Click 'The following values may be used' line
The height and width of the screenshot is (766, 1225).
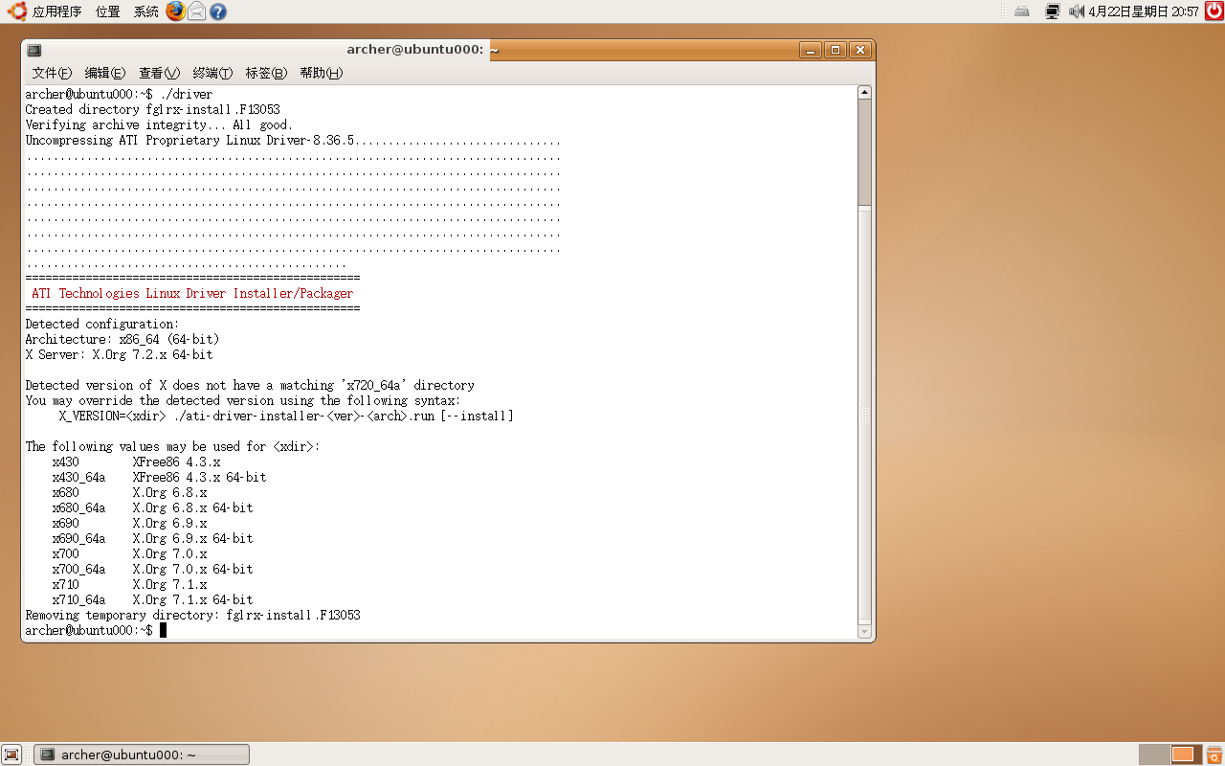pos(172,446)
